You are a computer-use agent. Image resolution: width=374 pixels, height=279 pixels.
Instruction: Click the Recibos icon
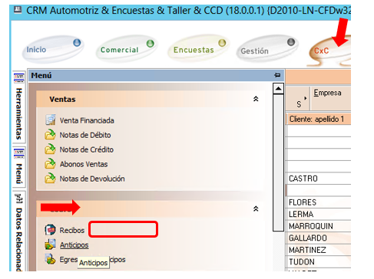50,230
